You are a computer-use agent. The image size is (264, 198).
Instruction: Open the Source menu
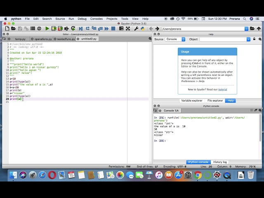[60, 19]
